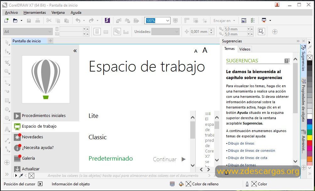
Task: Follow the Dibujo de líneas de conexión link
Action: point(252,151)
